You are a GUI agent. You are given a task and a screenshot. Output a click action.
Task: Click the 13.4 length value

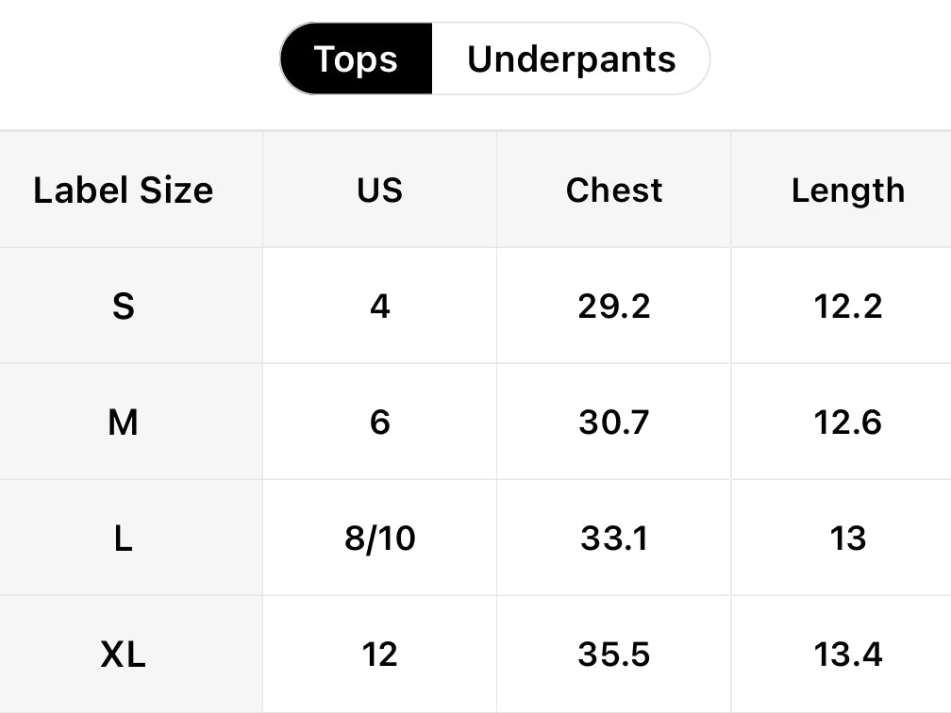pyautogui.click(x=847, y=655)
